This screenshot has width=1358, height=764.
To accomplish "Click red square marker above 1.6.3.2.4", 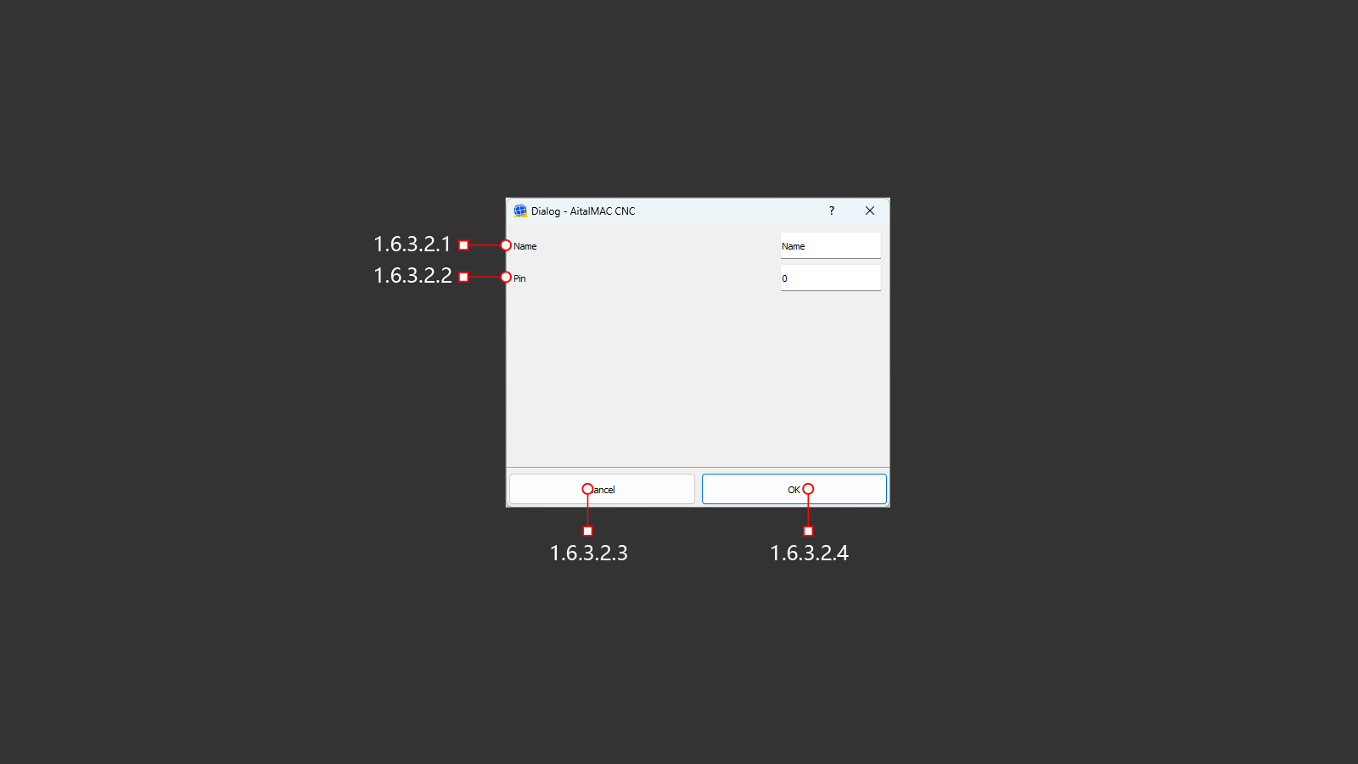I will coord(808,531).
